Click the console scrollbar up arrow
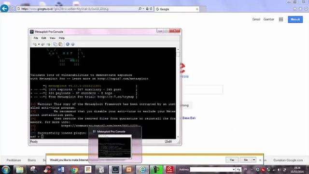This screenshot has height=174, width=309. tap(178, 49)
